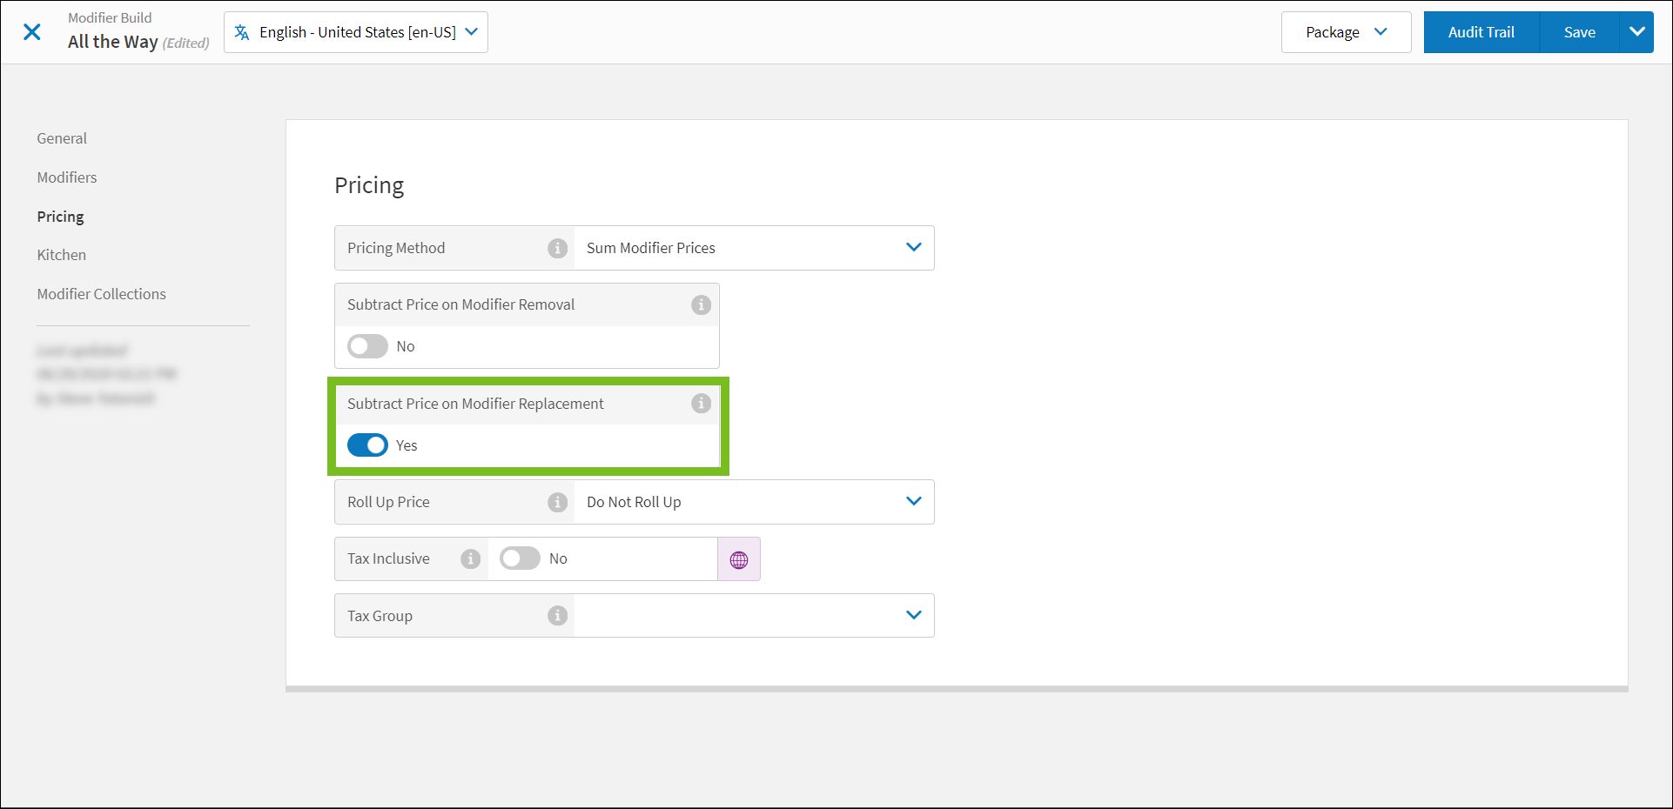
Task: Click the translate icon in language selector
Action: point(242,32)
